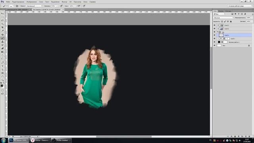Click the background color swatch
Screen dimensions: 254x143
4,87
